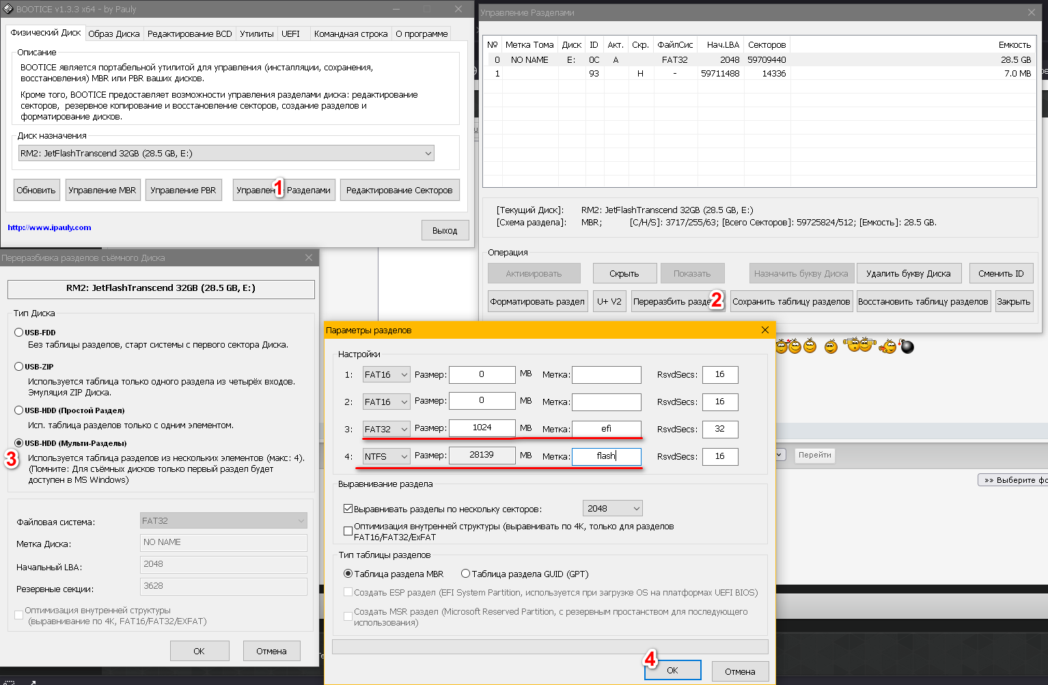Open the www.ipauly.com link
1048x685 pixels.
[49, 227]
